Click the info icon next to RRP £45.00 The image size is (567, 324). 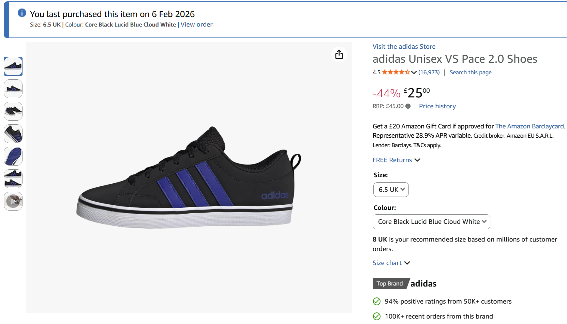(408, 106)
